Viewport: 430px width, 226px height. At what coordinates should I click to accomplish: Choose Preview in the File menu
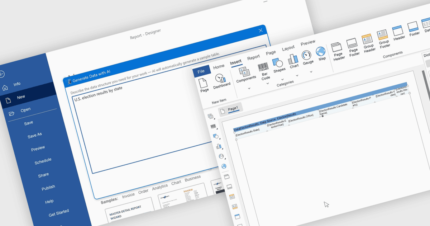38,148
